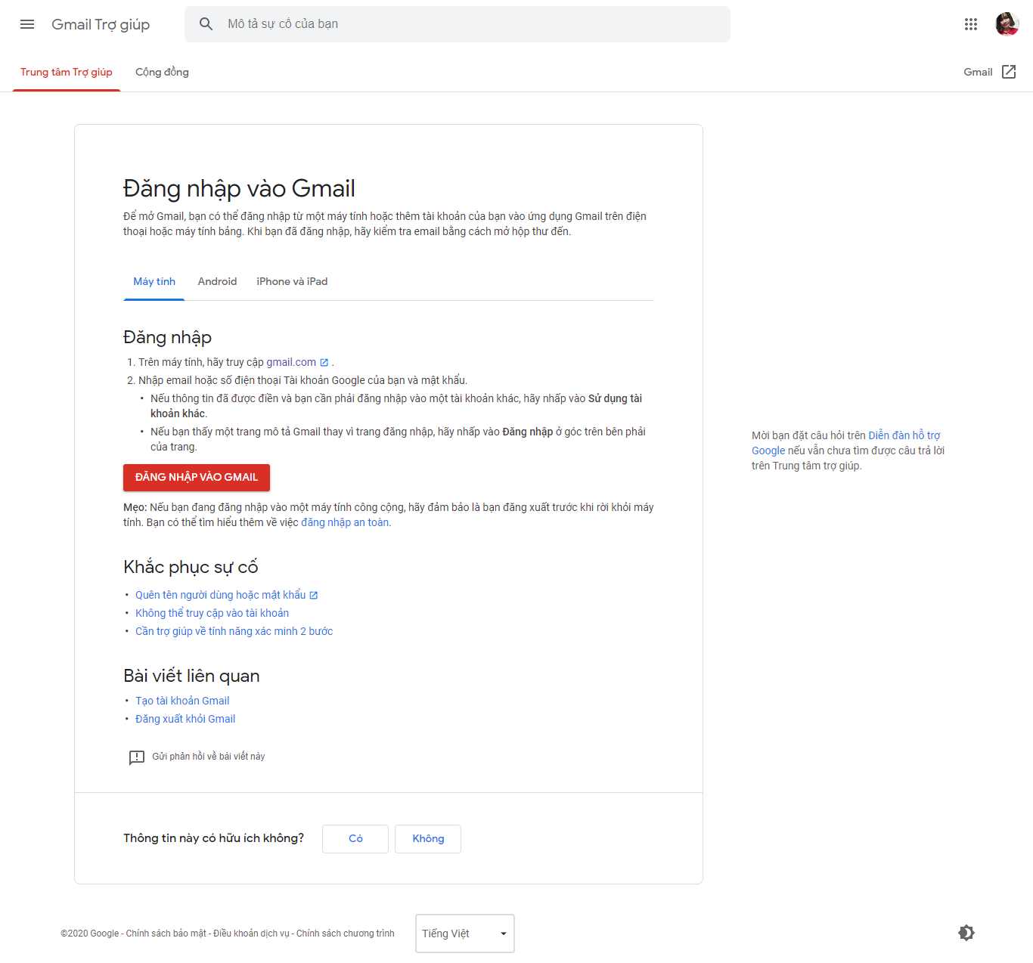Open Gmail via the external link icon top right

tap(1009, 72)
